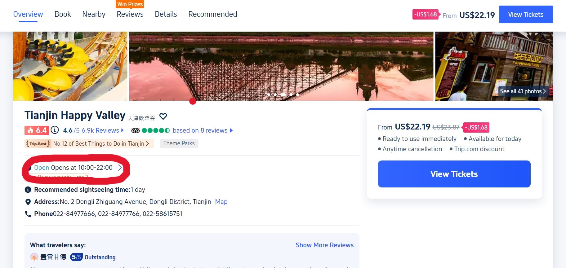Click the Anytime cancellation feature text

(412, 149)
